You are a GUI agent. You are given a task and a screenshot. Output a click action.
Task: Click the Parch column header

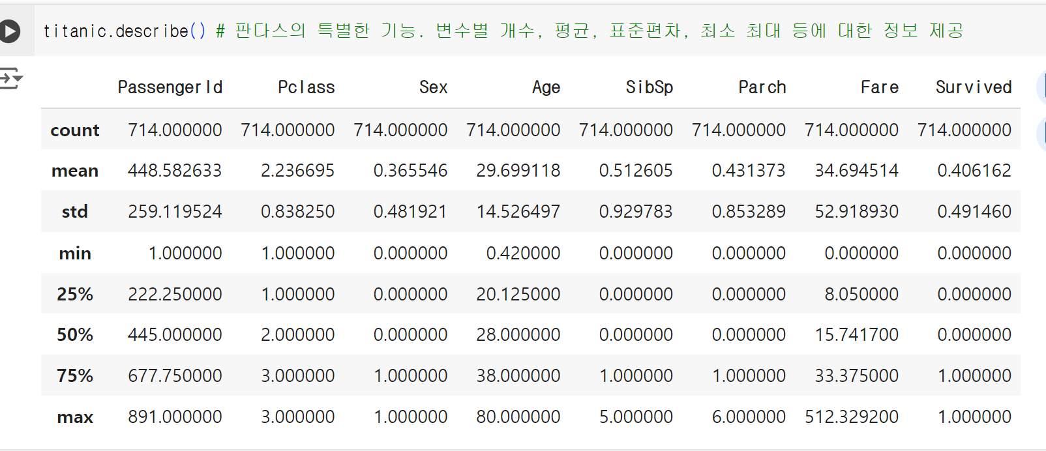click(x=762, y=87)
